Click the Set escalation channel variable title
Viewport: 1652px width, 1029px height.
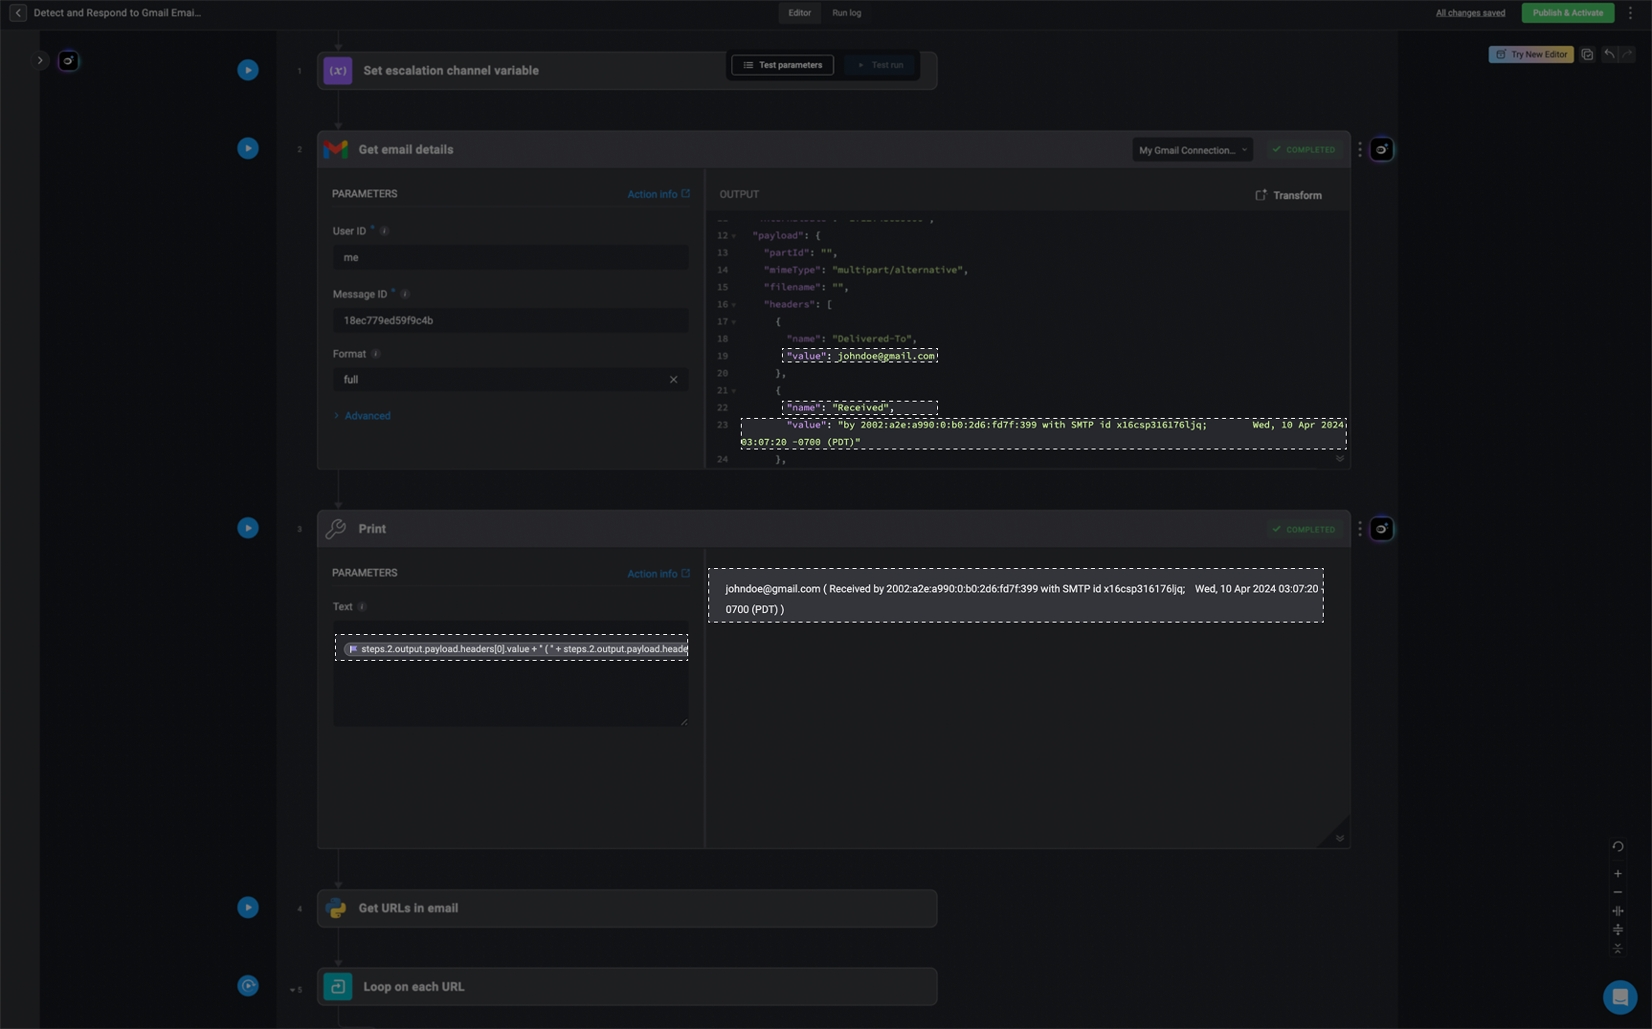(451, 71)
